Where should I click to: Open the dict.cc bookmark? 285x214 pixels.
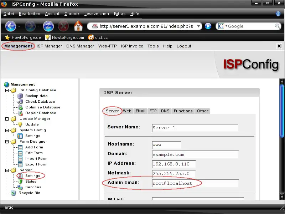(x=98, y=37)
